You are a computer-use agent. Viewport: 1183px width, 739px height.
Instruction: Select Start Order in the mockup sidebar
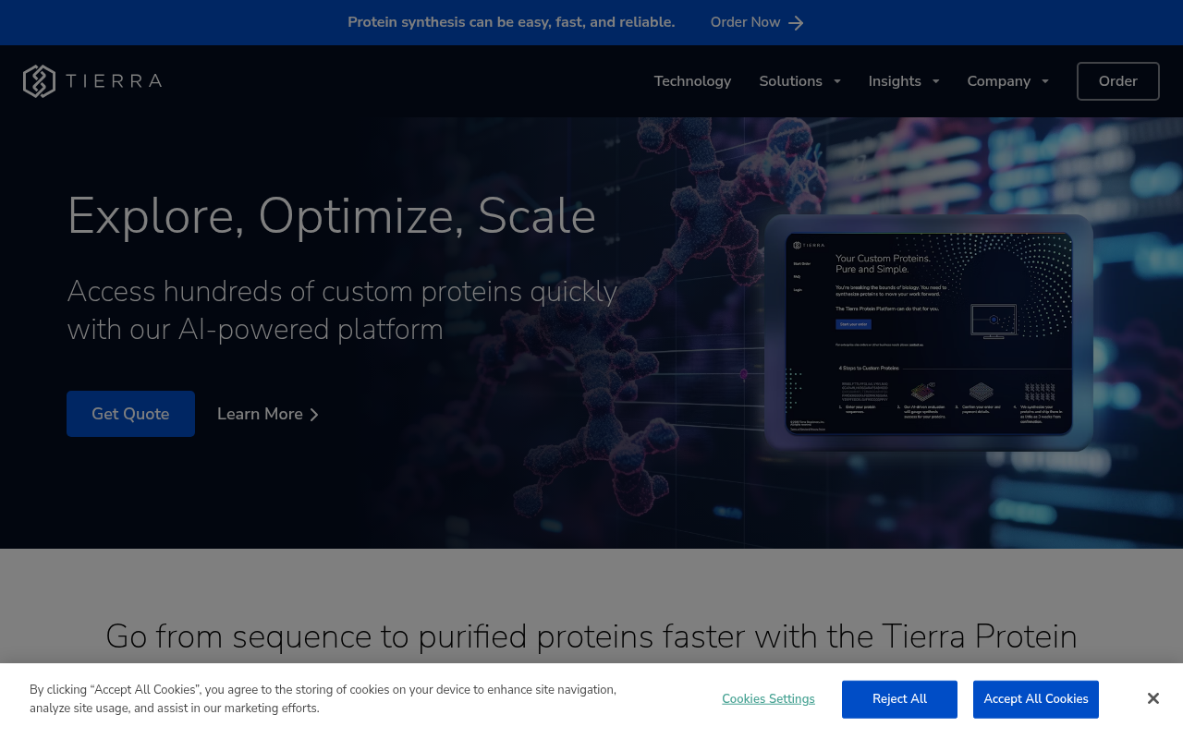[802, 263]
